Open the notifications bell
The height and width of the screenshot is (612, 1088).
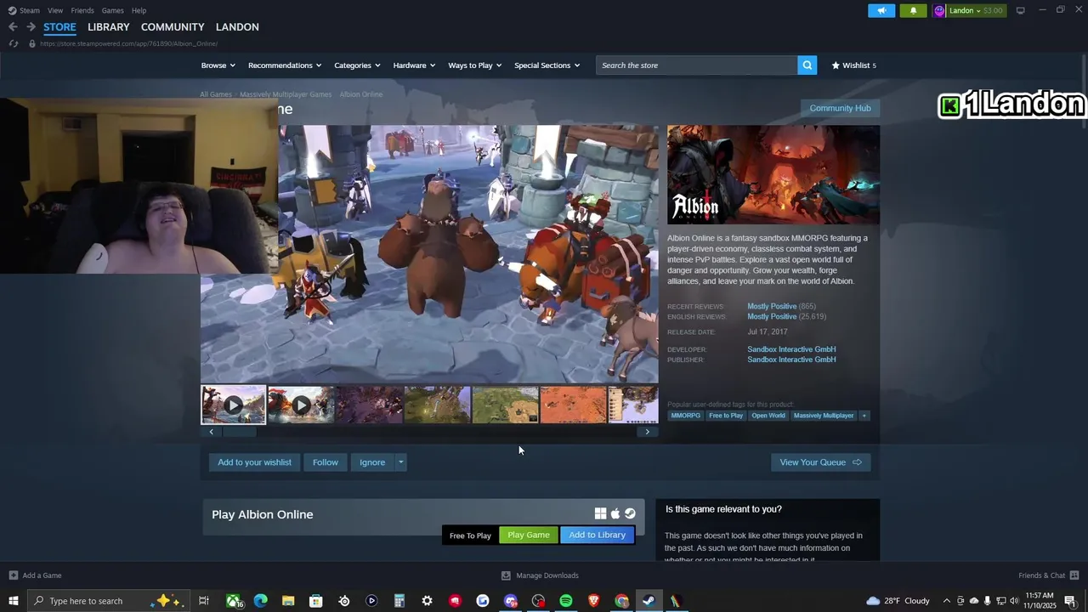pyautogui.click(x=913, y=10)
